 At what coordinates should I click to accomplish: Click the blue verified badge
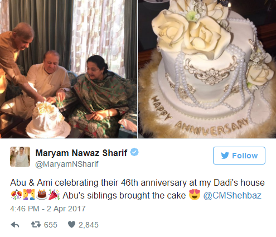coord(134,152)
